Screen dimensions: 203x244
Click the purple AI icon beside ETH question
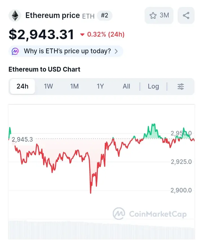(15, 51)
